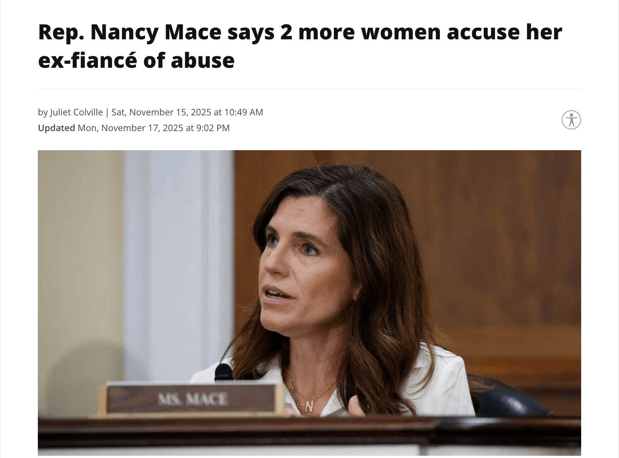Screen dimensions: 619x458
Task: Click the 9:02 PM updated time
Action: coord(213,128)
